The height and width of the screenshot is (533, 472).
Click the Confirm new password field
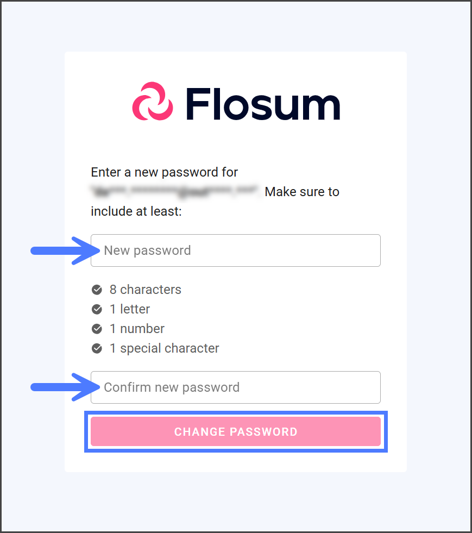236,387
